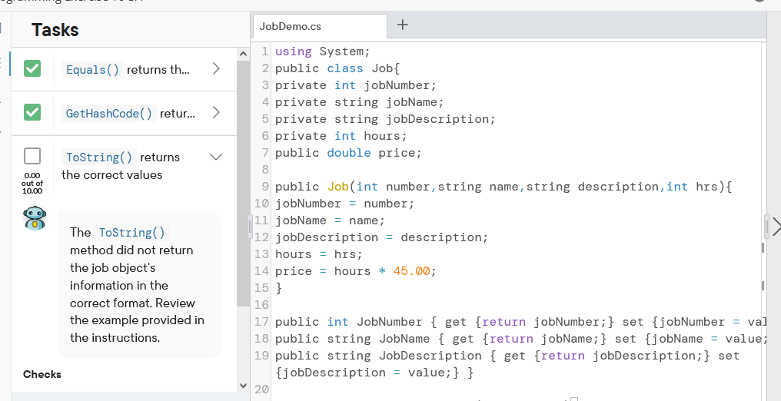The width and height of the screenshot is (781, 401).
Task: Click the 'GetHashCode()' code label
Action: [x=109, y=114]
